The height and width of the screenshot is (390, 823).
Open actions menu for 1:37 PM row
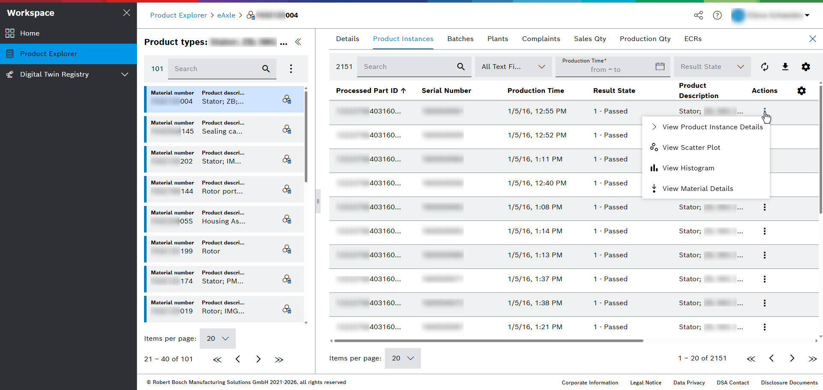(764, 279)
